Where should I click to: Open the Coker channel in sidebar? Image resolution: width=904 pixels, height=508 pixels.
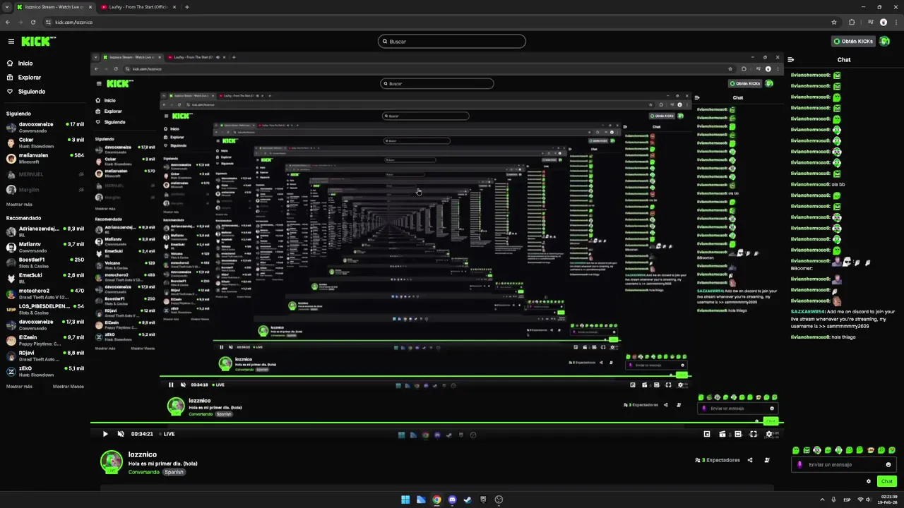(x=45, y=143)
